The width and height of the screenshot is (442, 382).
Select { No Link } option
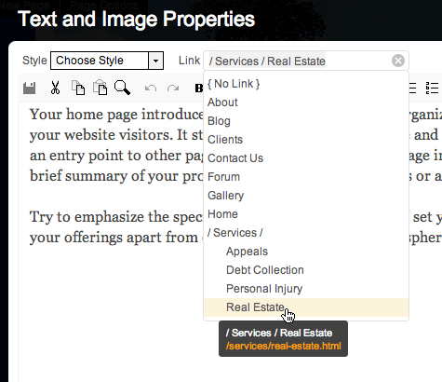coord(234,84)
